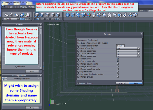Apply spherical UV mapping icon
This screenshot has height=110, width=153.
[68, 15]
